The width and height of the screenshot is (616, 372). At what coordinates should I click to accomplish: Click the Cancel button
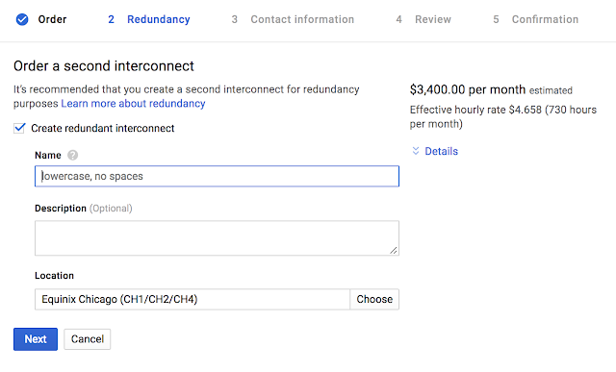(x=88, y=339)
